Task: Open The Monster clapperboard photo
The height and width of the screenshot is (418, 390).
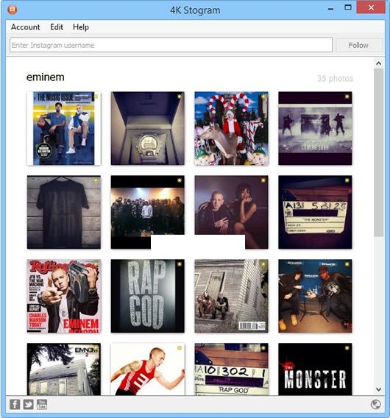Action: [x=315, y=212]
